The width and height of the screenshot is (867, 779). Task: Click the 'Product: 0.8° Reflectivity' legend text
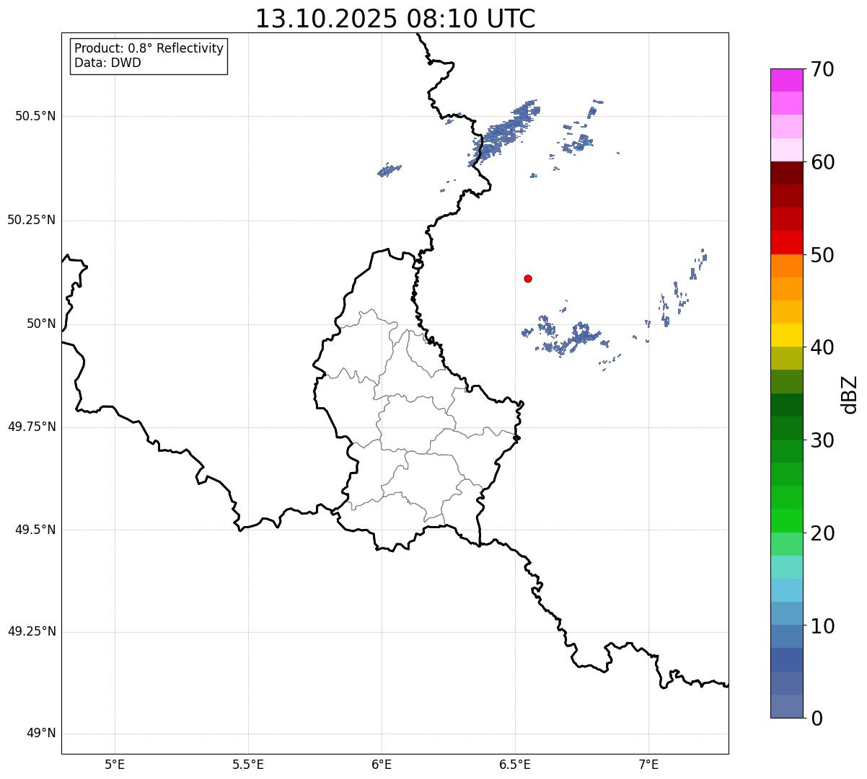(149, 48)
